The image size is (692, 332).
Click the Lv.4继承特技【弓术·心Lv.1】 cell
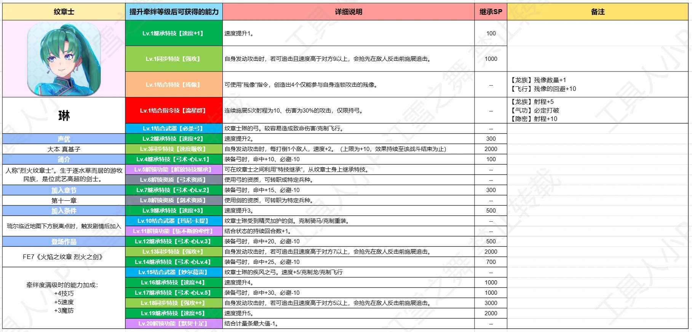pos(174,159)
